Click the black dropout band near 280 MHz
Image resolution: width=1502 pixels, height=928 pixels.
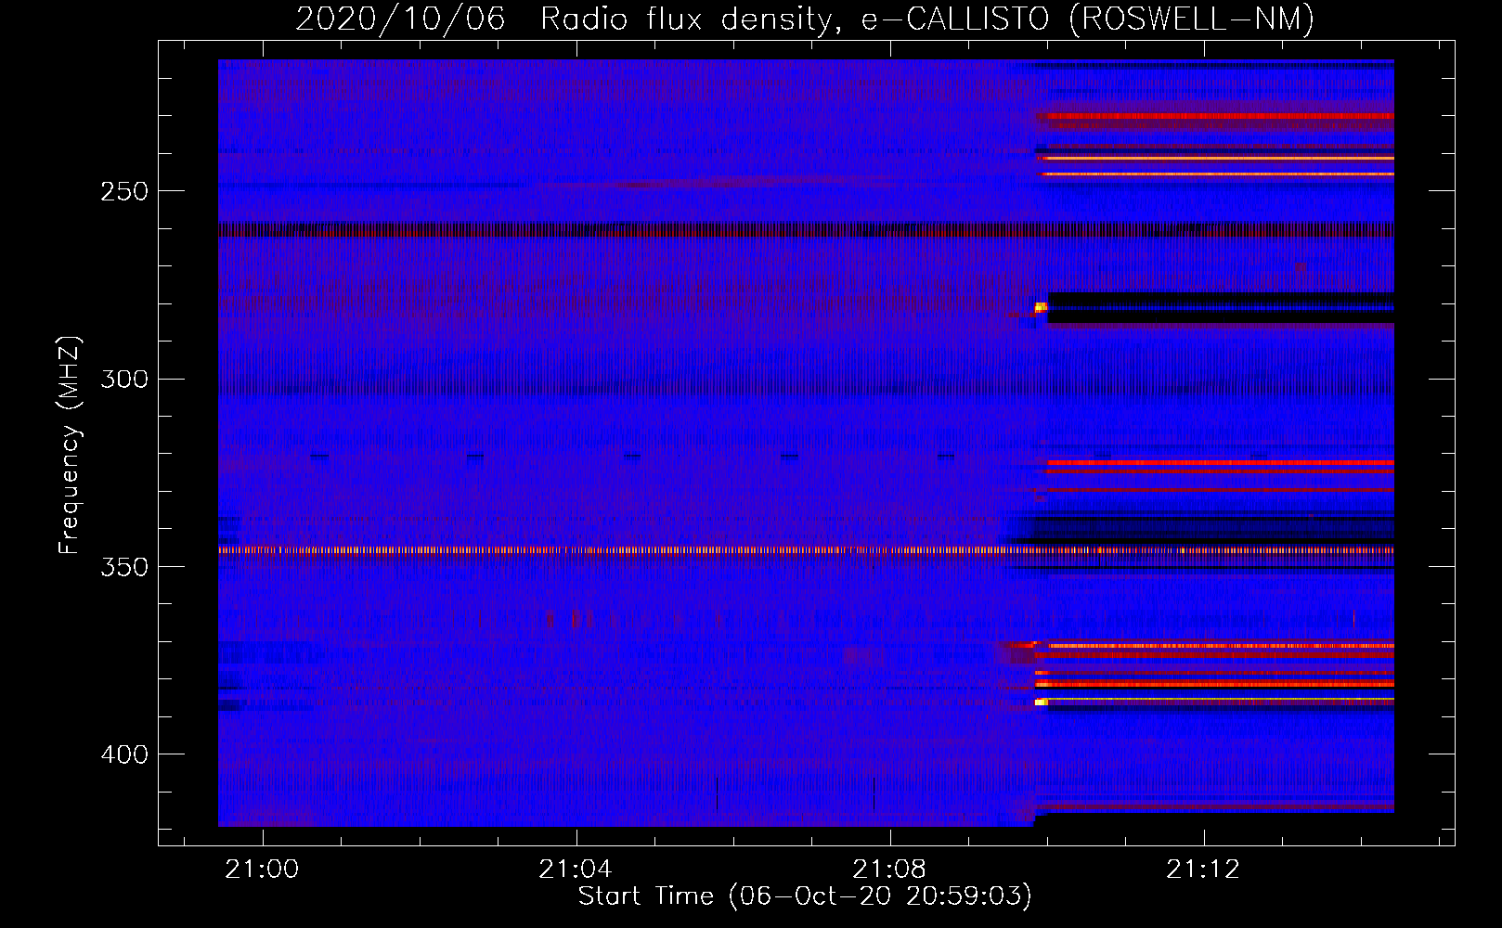1221,308
